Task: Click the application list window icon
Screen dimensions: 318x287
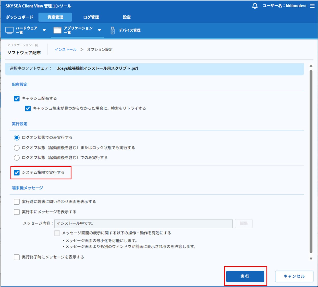Action: click(x=57, y=30)
